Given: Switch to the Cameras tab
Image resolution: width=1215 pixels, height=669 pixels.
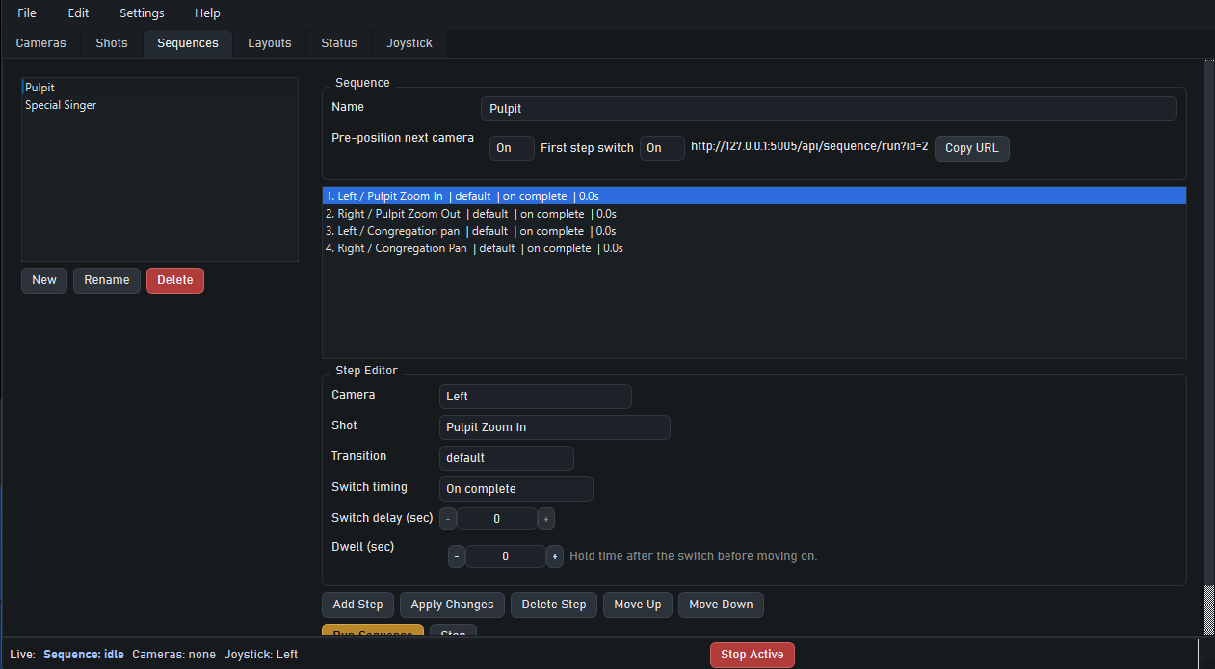Looking at the screenshot, I should coord(41,43).
